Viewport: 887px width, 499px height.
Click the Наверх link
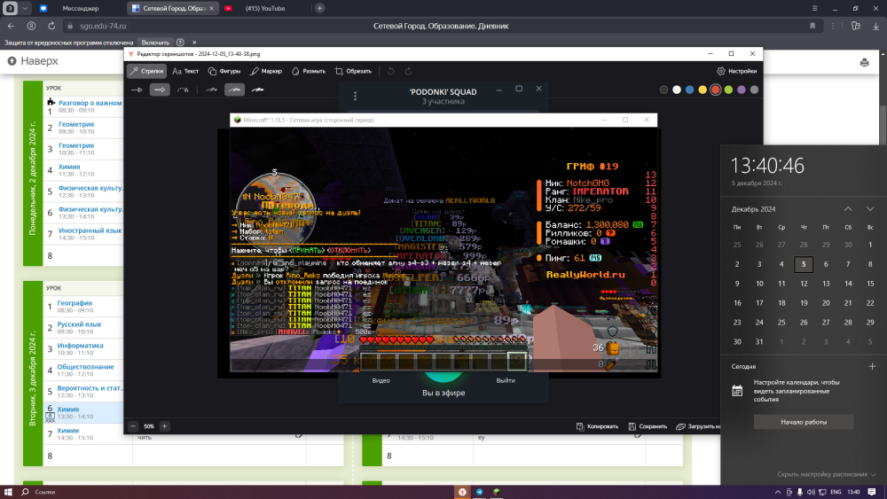[x=33, y=61]
